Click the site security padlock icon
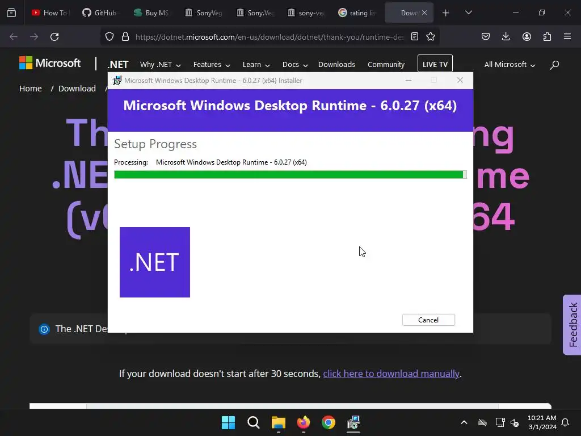The width and height of the screenshot is (581, 436). tap(125, 37)
